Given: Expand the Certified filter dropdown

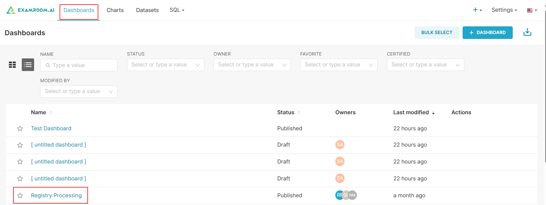Looking at the screenshot, I should 425,65.
